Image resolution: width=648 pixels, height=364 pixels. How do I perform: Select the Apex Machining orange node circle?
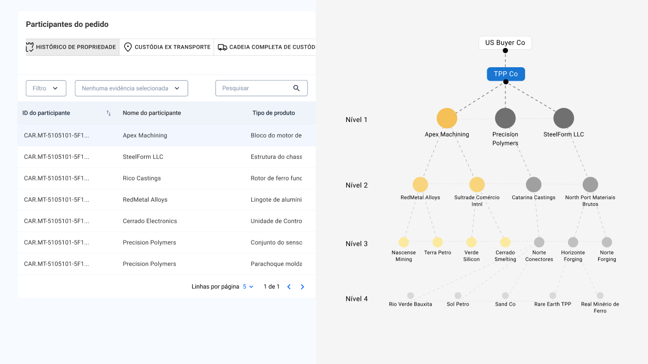point(447,118)
